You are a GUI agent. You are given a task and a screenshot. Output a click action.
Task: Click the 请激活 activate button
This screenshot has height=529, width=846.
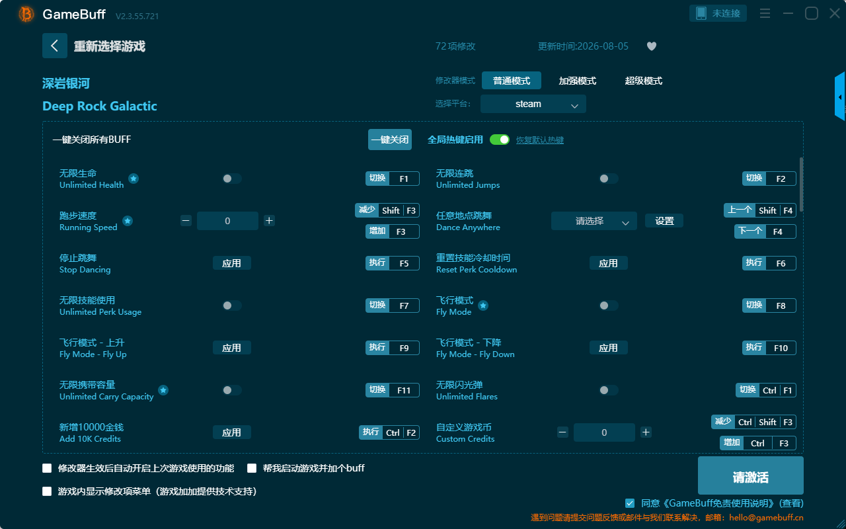click(751, 477)
